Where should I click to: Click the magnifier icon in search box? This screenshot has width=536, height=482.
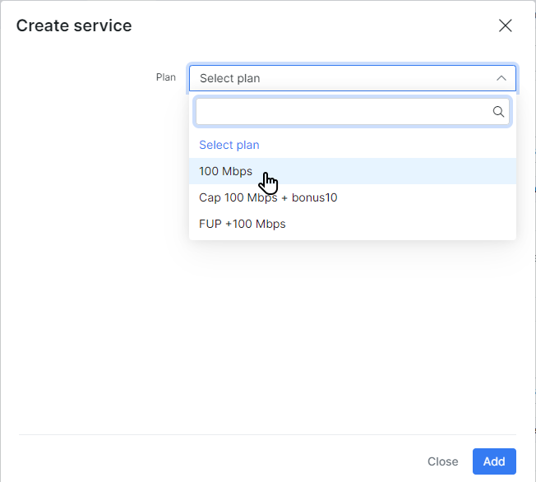click(x=498, y=112)
